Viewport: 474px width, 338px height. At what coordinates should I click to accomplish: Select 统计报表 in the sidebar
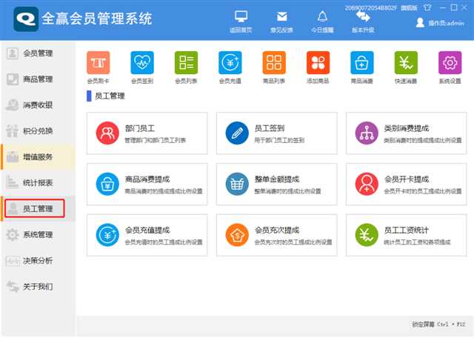pyautogui.click(x=38, y=183)
